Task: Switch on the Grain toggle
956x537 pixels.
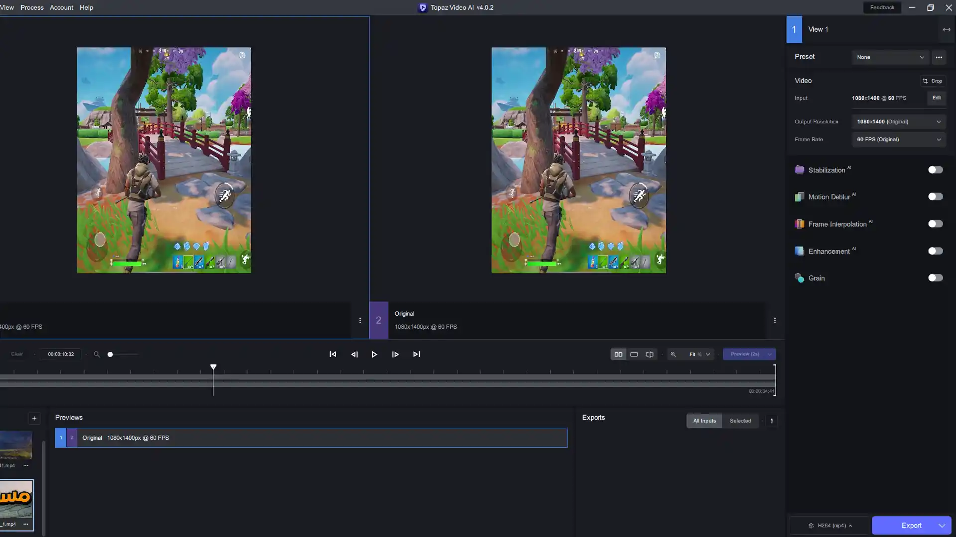Action: pos(935,278)
